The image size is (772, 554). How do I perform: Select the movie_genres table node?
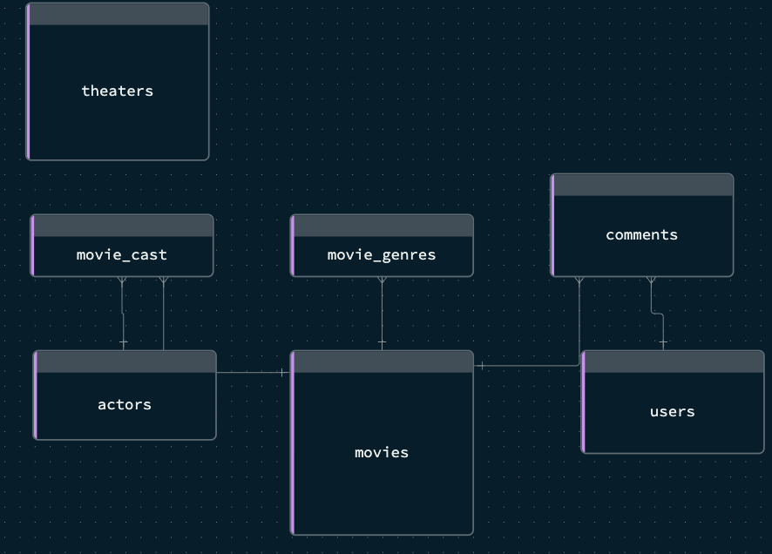point(382,246)
